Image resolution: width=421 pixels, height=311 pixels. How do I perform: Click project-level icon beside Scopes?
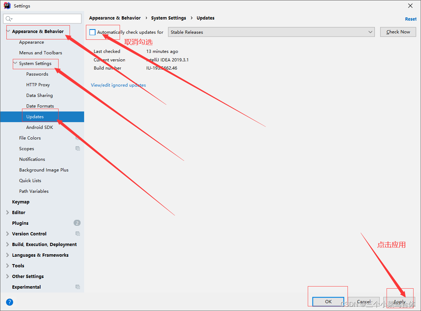(x=78, y=148)
